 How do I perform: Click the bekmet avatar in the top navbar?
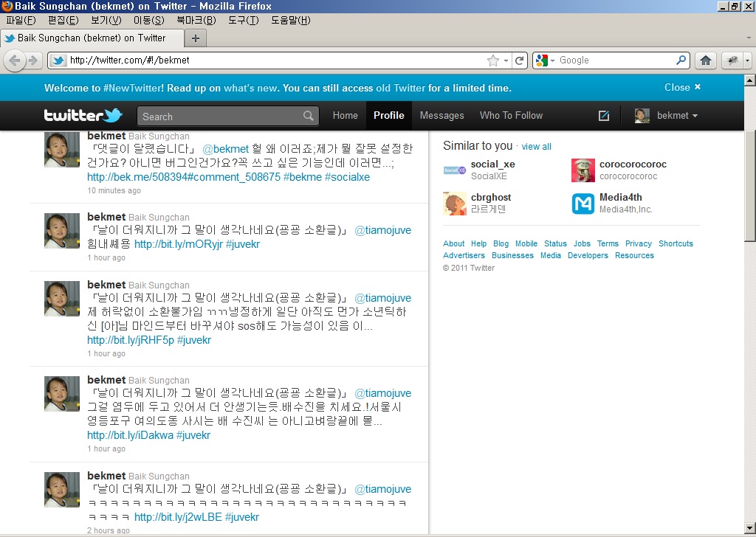(x=642, y=116)
